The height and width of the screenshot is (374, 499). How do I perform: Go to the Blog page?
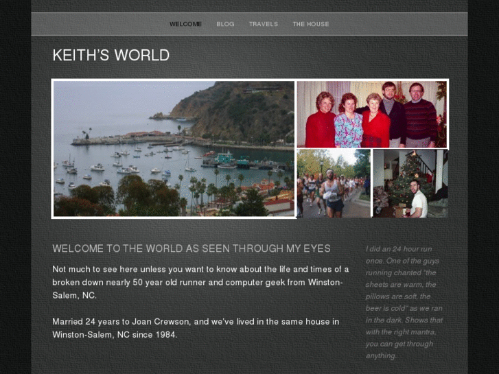click(x=225, y=24)
